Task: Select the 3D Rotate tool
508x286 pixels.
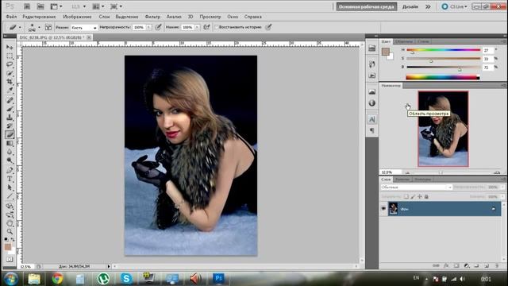Action: (10, 206)
